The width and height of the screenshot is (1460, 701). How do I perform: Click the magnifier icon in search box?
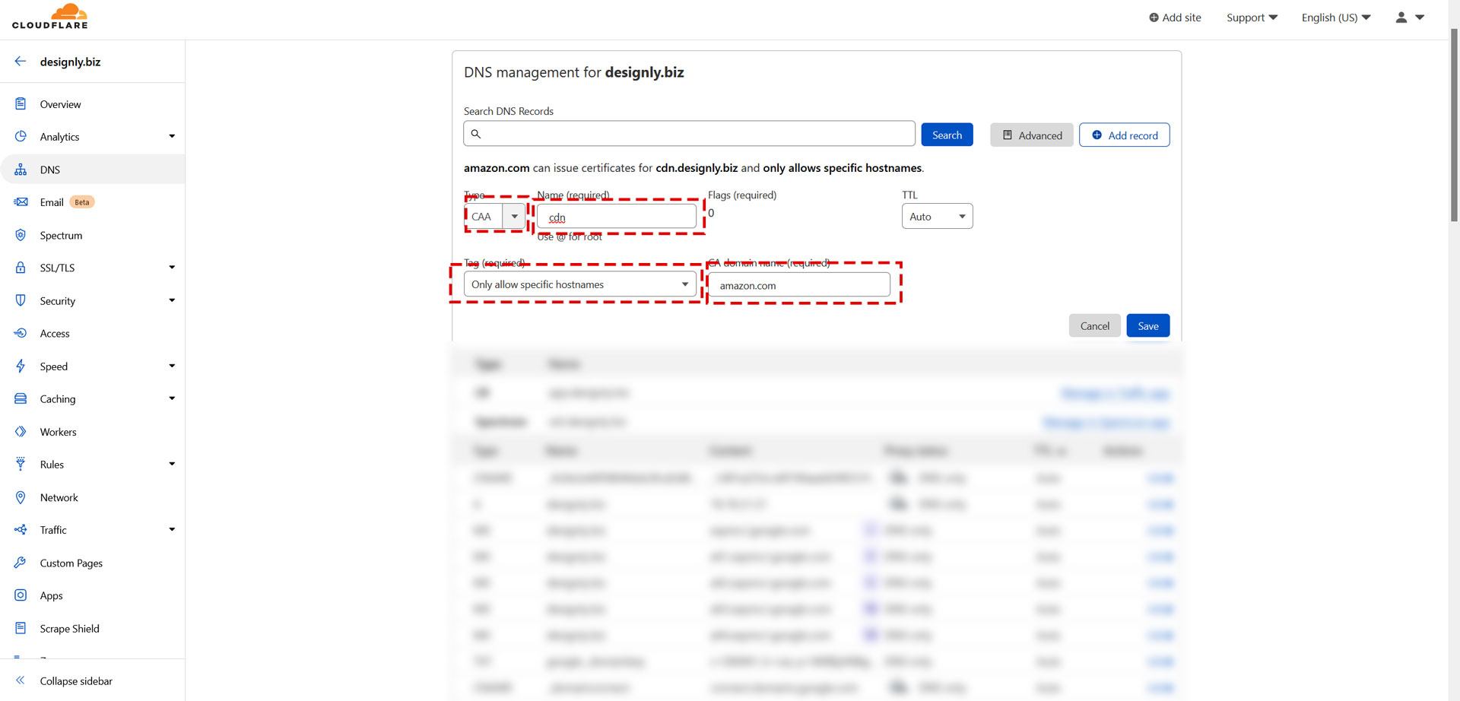coord(476,134)
